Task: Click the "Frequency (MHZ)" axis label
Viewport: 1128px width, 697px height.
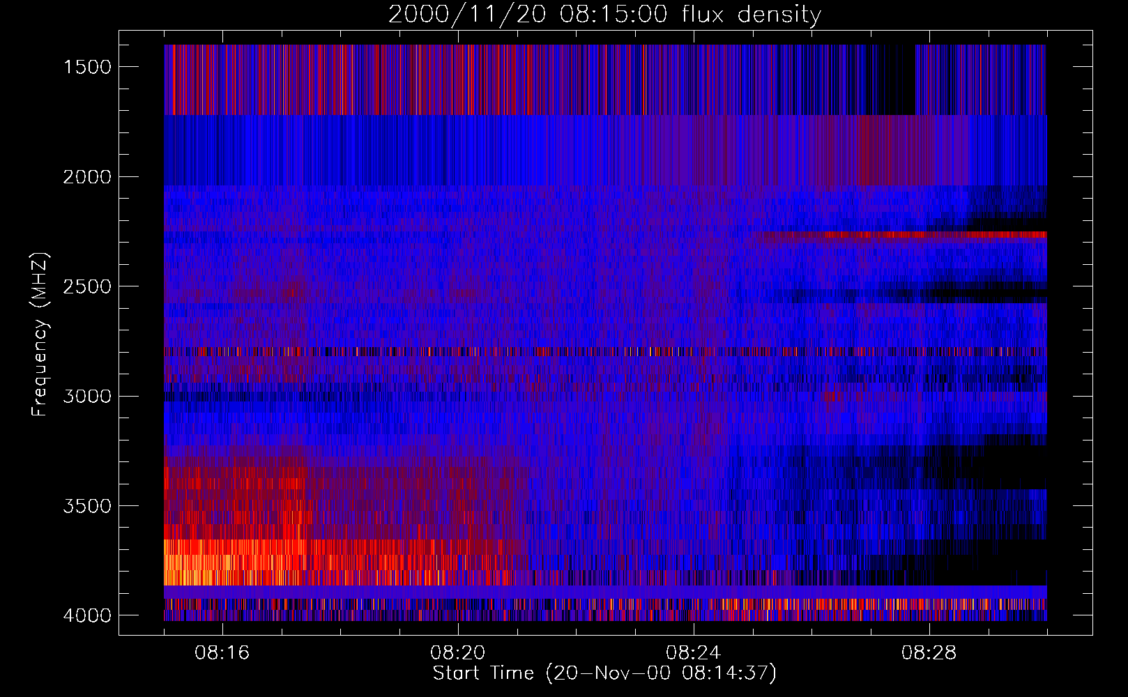Action: [40, 335]
